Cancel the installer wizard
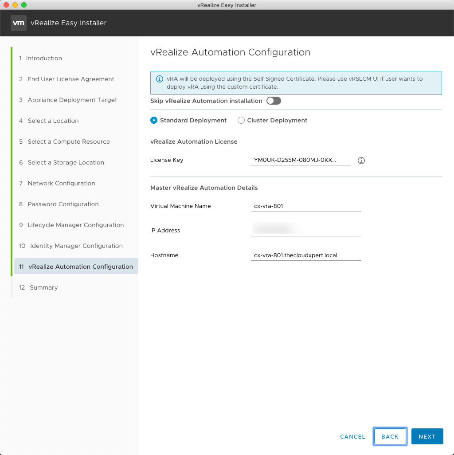This screenshot has width=454, height=455. point(352,436)
